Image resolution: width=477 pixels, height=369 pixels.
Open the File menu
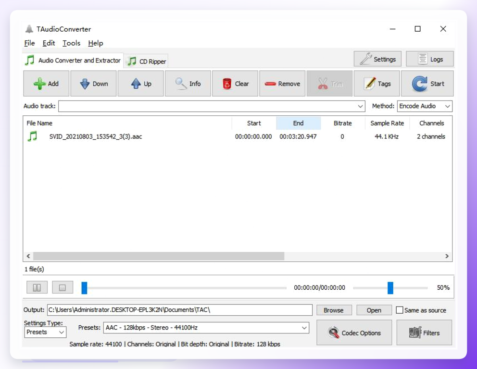pyautogui.click(x=29, y=43)
